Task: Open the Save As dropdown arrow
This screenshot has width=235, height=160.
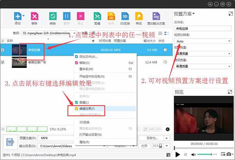Action: [166, 138]
